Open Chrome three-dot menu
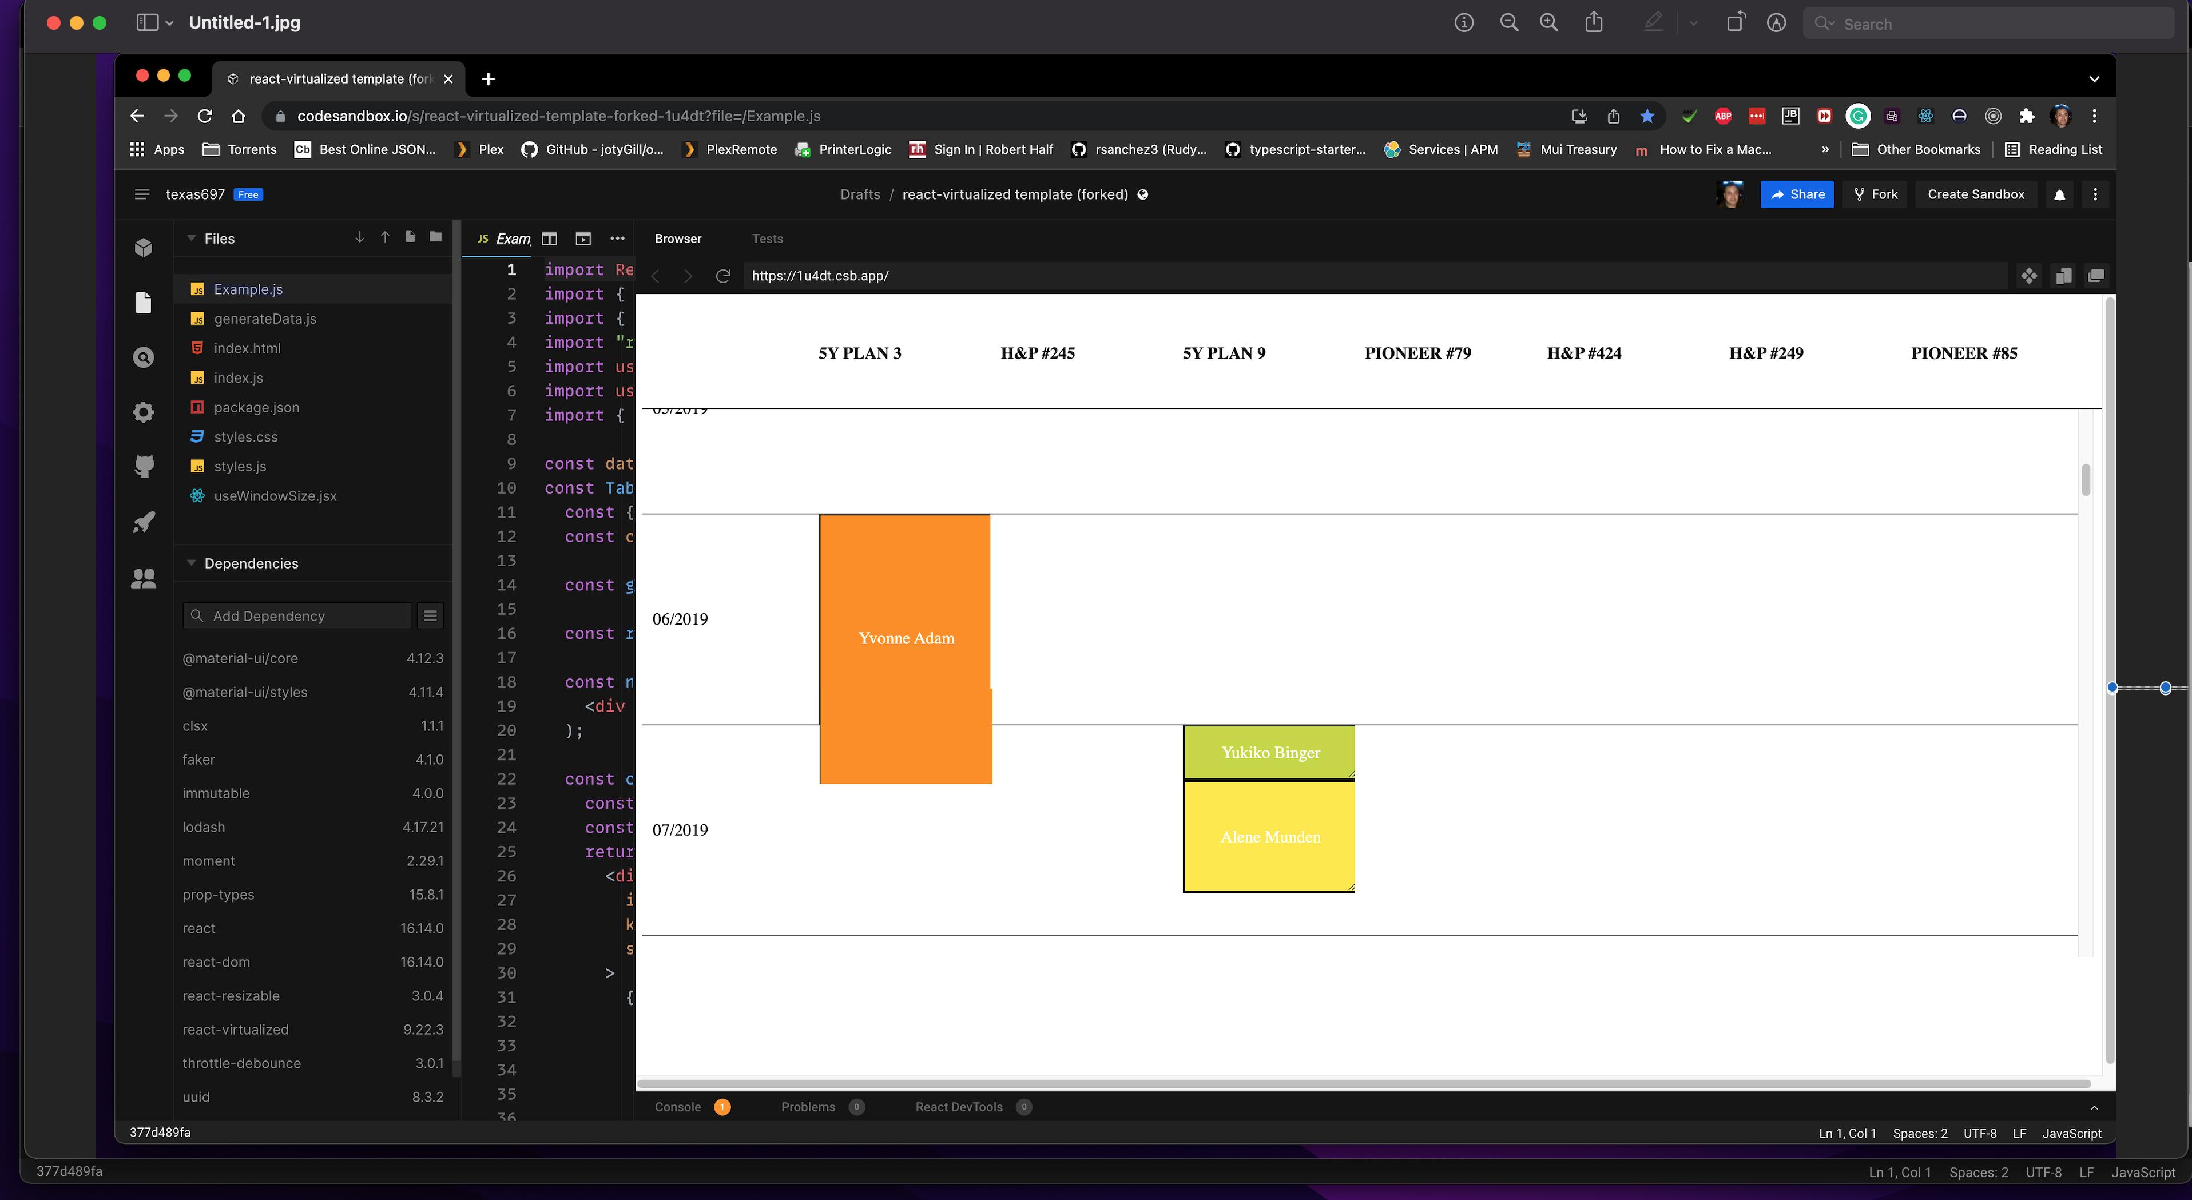2192x1200 pixels. [2095, 116]
